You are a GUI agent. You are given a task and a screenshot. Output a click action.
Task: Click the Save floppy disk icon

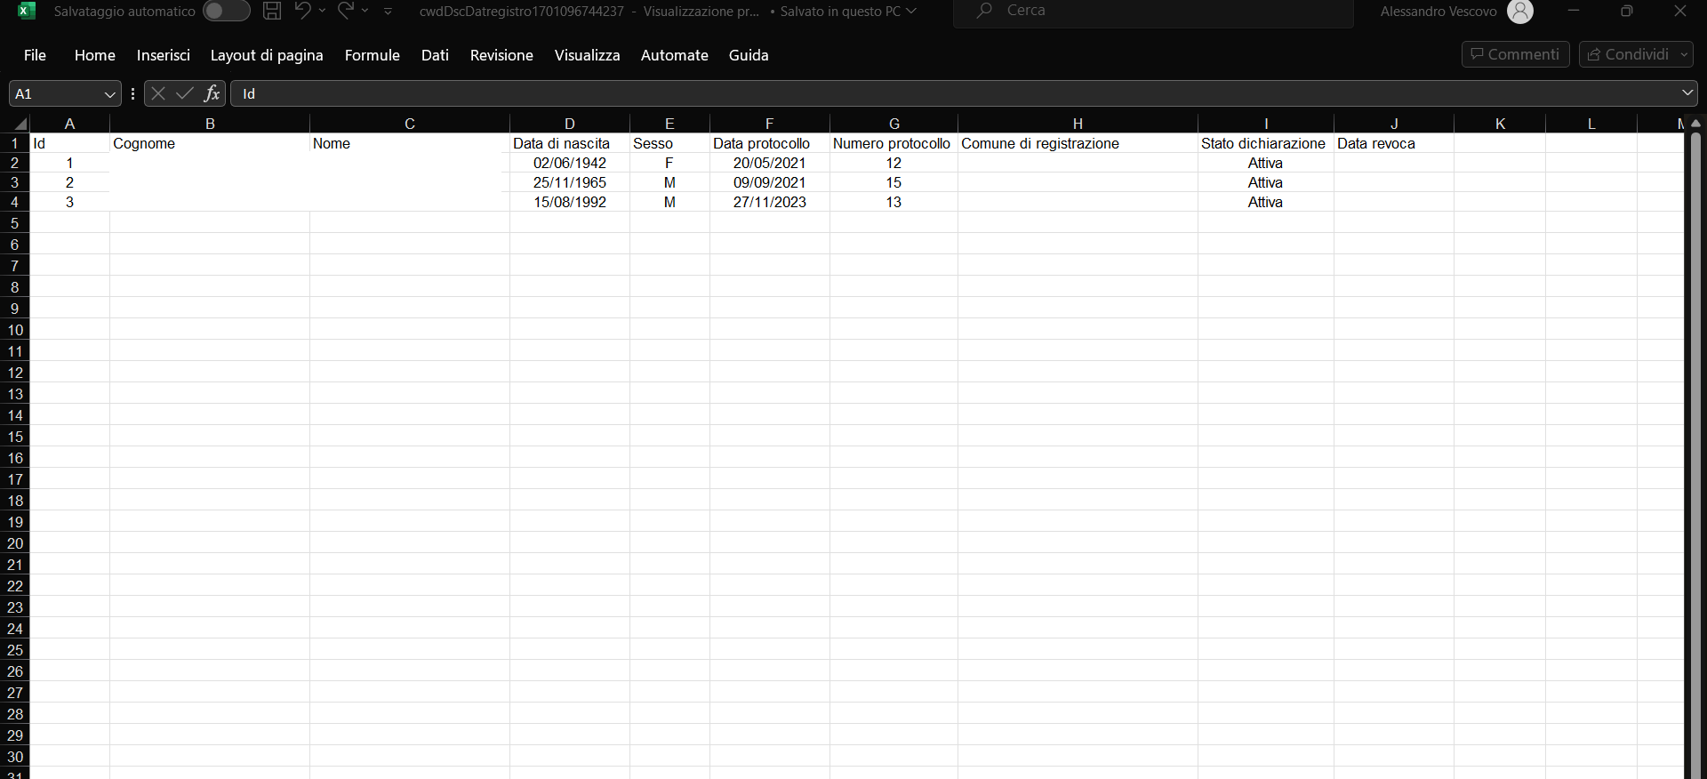pyautogui.click(x=272, y=11)
